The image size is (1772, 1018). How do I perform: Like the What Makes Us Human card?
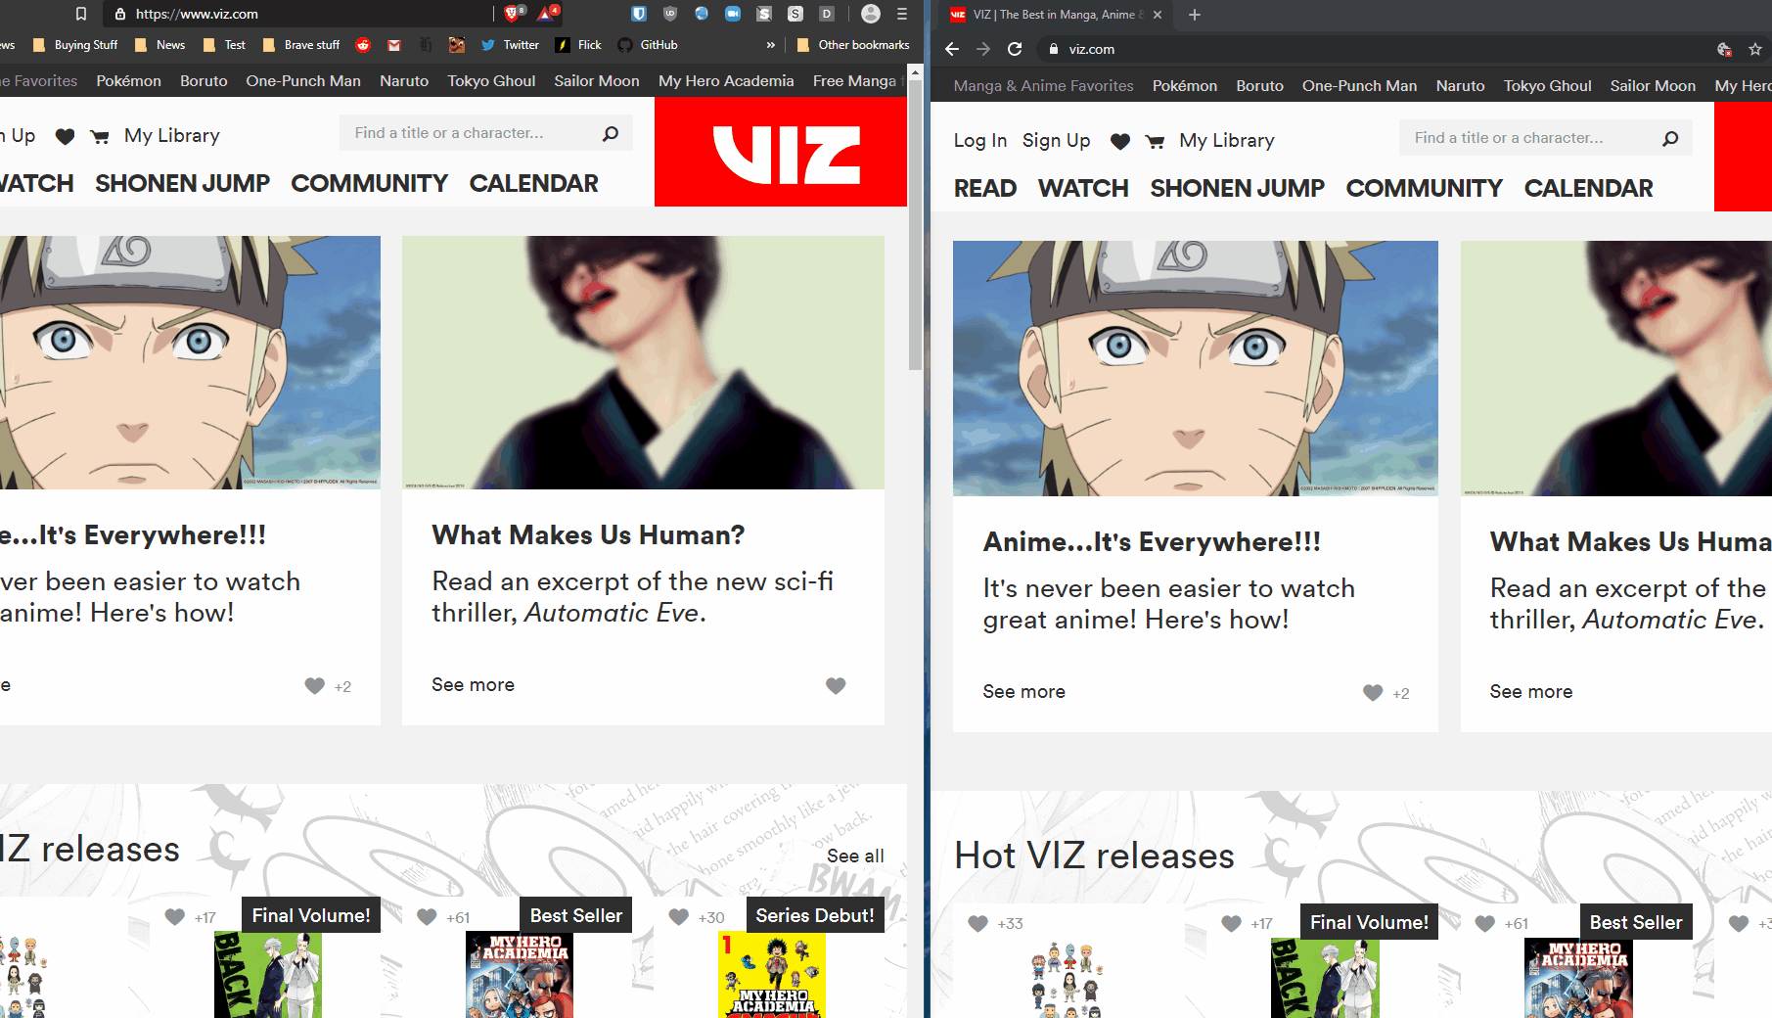pos(836,685)
